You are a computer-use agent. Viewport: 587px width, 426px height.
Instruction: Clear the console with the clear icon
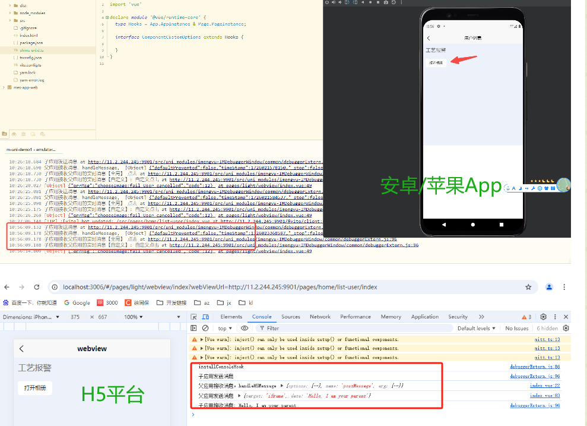pyautogui.click(x=205, y=328)
